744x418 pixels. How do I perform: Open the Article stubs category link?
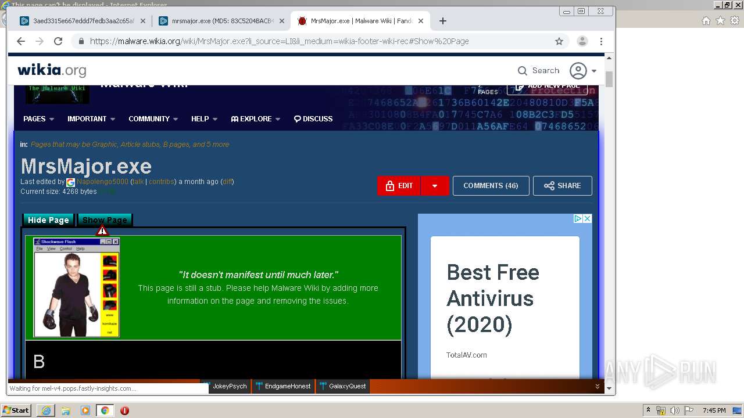(139, 144)
